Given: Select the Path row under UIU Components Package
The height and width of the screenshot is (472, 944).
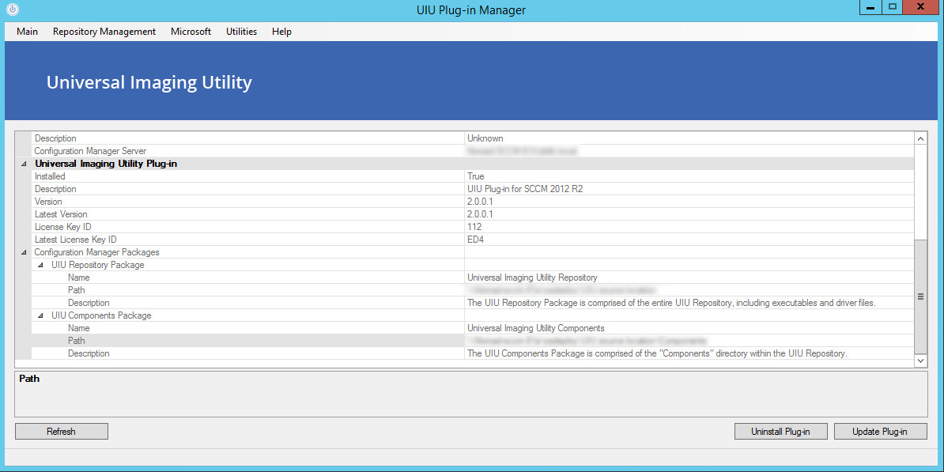Looking at the screenshot, I should click(237, 340).
